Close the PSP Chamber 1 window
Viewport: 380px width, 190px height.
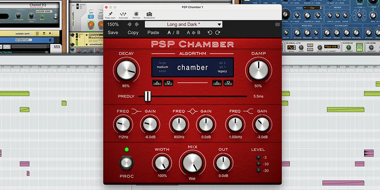106,7
